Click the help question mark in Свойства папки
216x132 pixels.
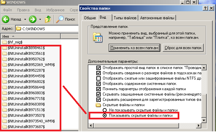[x=205, y=8]
